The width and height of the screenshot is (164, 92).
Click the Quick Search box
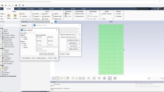tap(143, 9)
